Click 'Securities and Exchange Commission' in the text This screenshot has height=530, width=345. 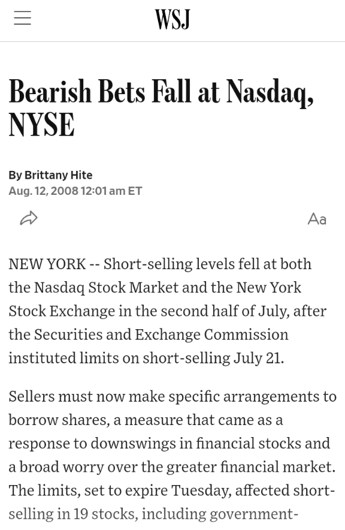pyautogui.click(x=161, y=335)
